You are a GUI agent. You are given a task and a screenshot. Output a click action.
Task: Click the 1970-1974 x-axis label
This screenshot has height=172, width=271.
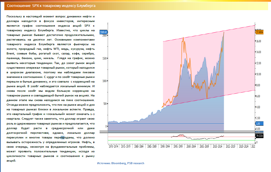coord(113,147)
